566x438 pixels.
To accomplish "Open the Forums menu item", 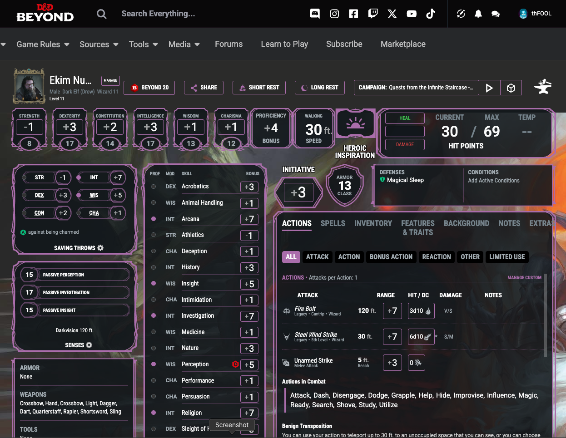I will [x=229, y=44].
